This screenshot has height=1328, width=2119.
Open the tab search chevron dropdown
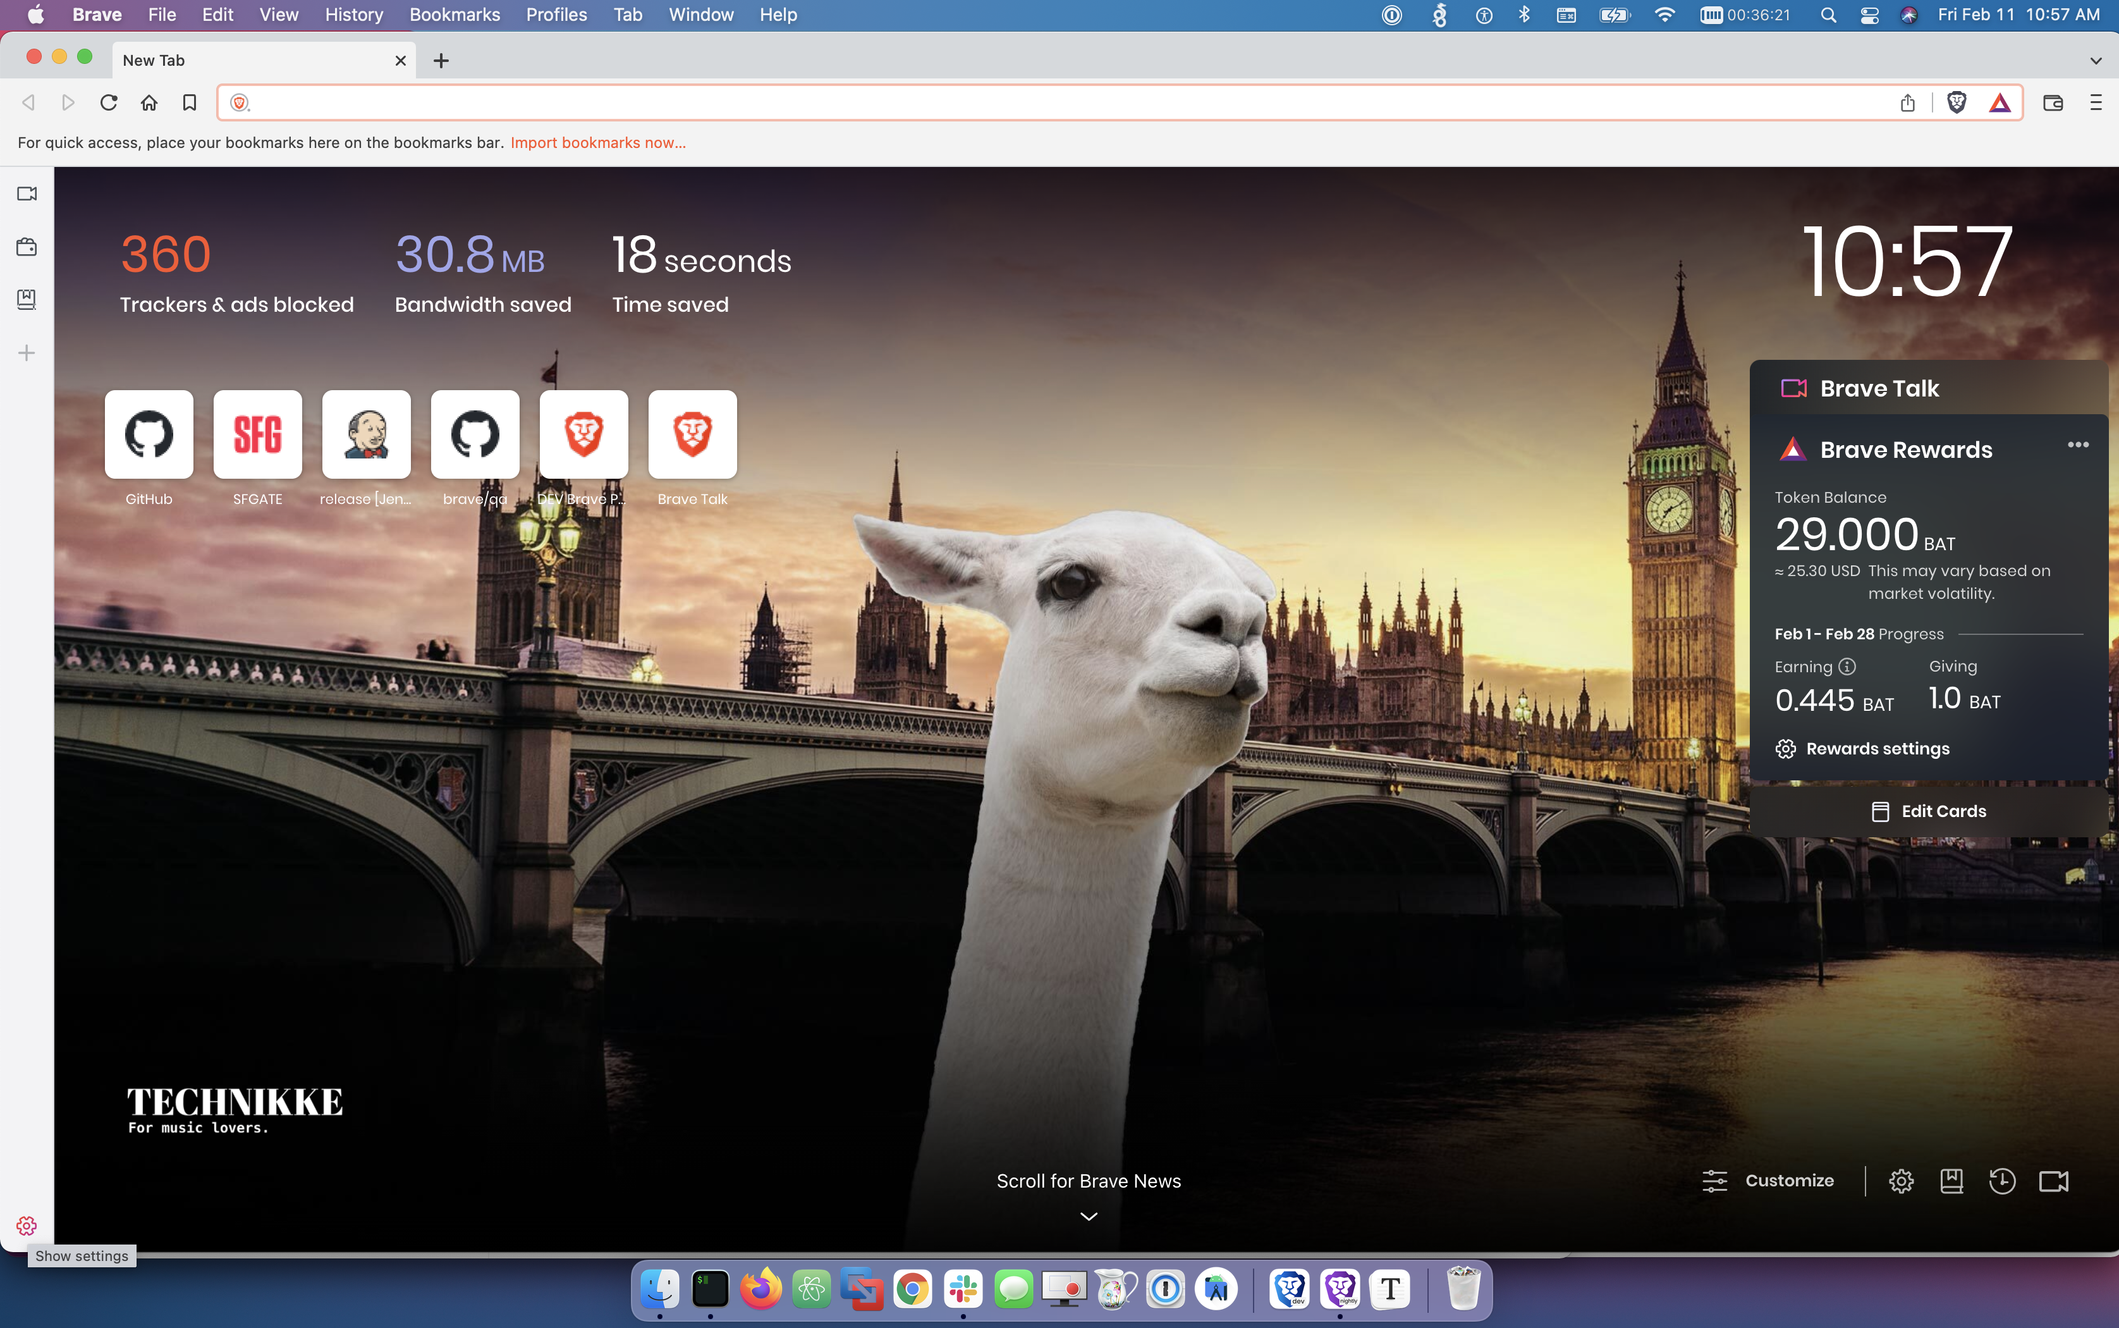click(2096, 61)
